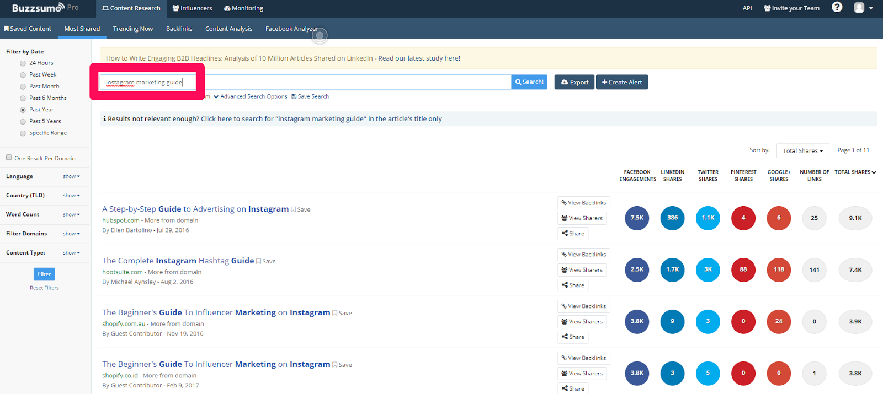Viewport: 883px width, 394px height.
Task: Sort by Total Shares column header
Action: 855,172
